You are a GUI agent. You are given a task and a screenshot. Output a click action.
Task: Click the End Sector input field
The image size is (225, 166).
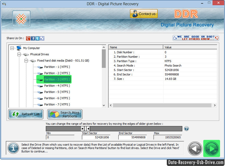(133, 137)
